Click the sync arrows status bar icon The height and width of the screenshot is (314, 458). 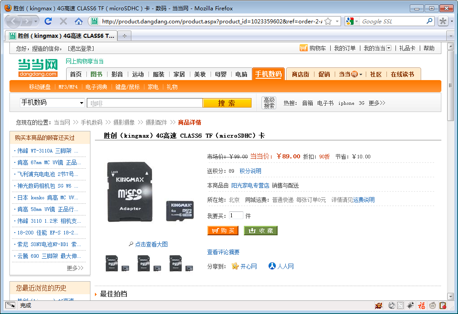coord(391,305)
